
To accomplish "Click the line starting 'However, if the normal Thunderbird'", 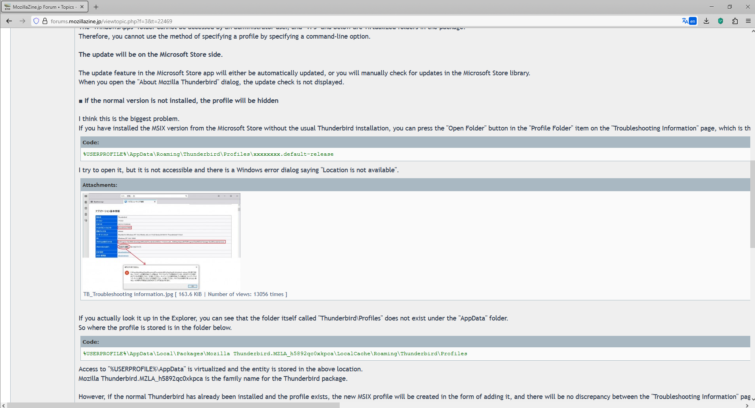I will pos(414,397).
